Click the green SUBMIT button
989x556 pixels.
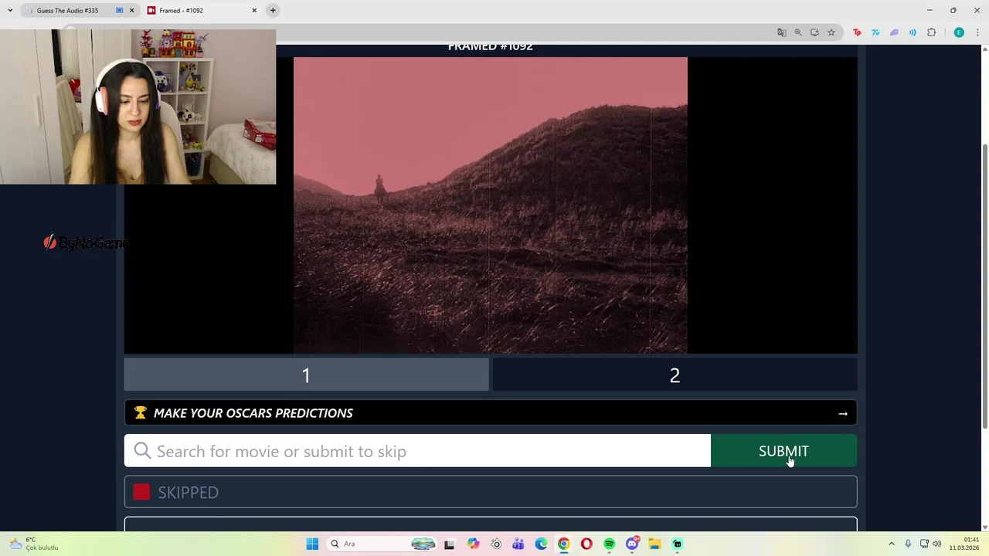point(783,451)
